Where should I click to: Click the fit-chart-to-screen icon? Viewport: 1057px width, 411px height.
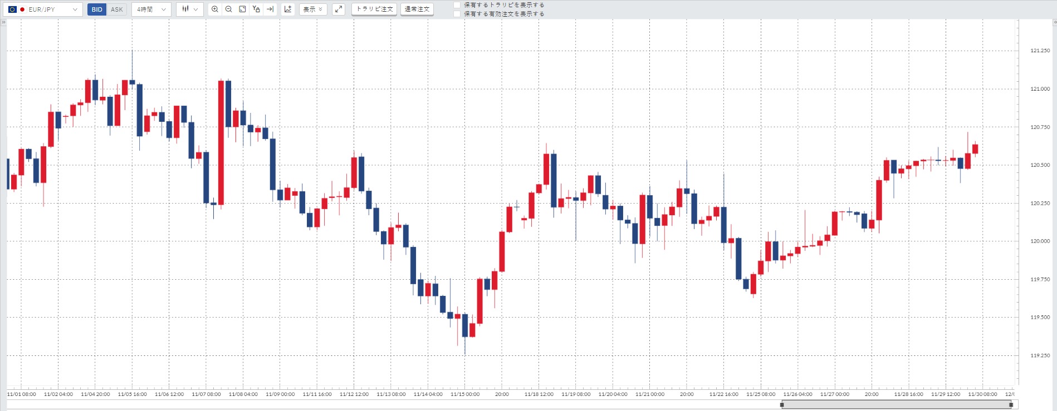tap(242, 9)
